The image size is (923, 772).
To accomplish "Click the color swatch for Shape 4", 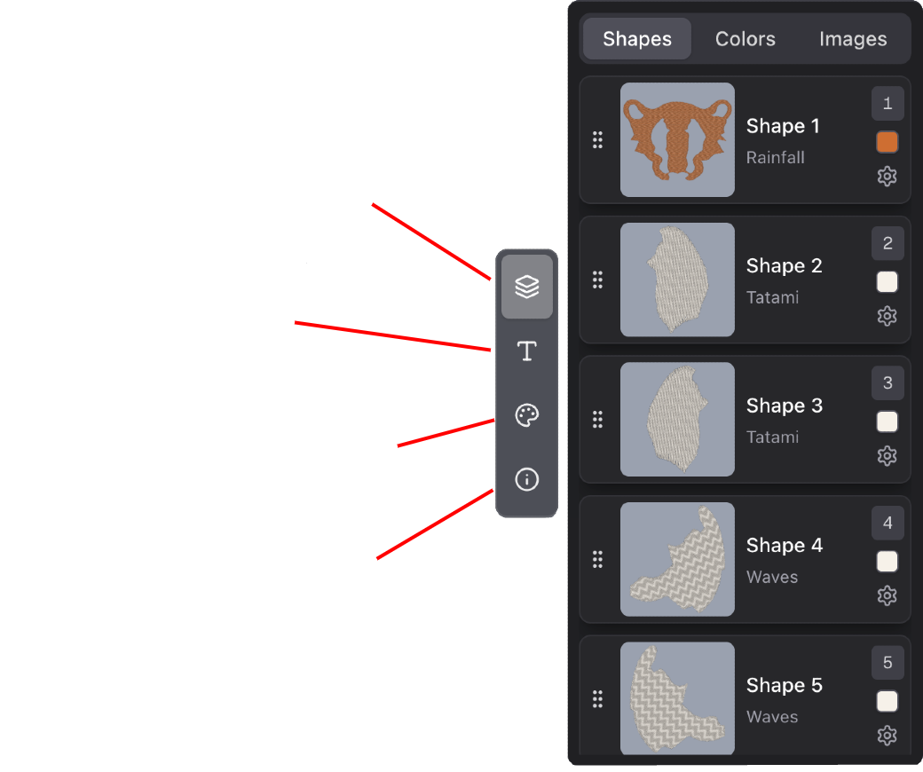I will 887,561.
